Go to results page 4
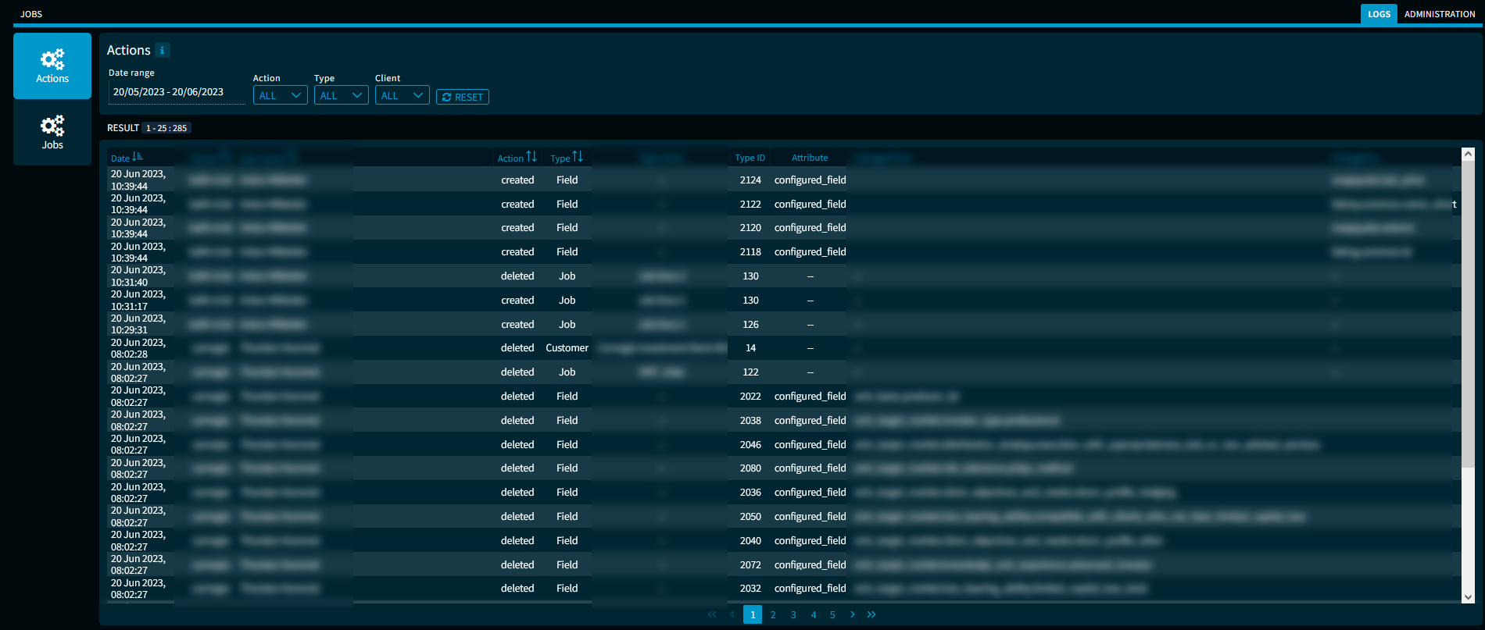The width and height of the screenshot is (1485, 630). (814, 614)
